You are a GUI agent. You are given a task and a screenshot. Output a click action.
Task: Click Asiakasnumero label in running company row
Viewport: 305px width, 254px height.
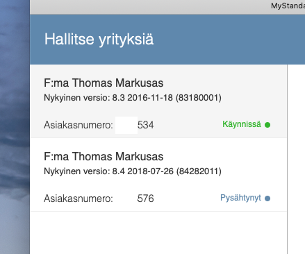click(x=79, y=125)
